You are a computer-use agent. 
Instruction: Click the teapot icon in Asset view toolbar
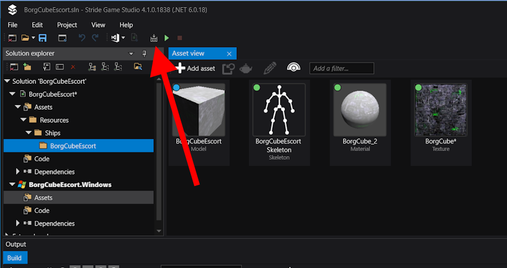pos(245,68)
